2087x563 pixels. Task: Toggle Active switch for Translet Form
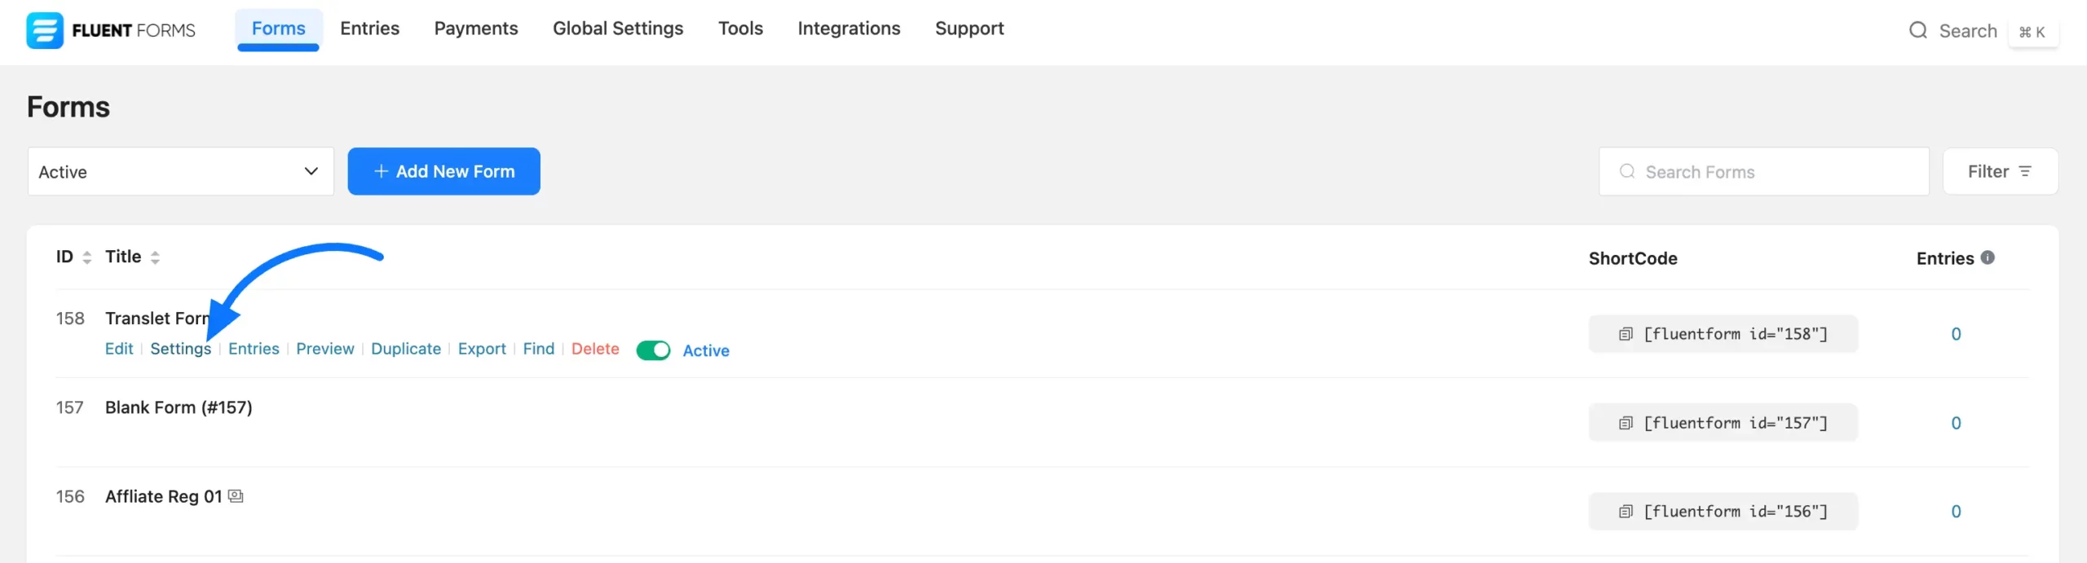[x=653, y=350]
